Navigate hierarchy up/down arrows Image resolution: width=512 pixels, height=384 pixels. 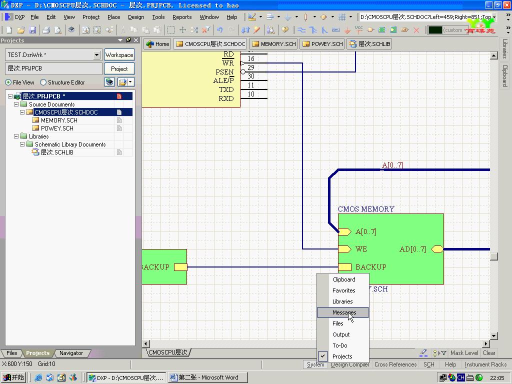pyautogui.click(x=245, y=30)
